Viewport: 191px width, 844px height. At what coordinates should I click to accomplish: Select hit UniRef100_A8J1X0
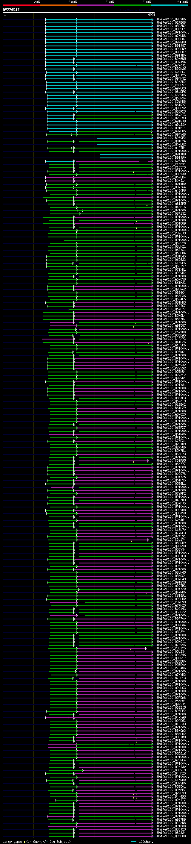tap(171, 174)
